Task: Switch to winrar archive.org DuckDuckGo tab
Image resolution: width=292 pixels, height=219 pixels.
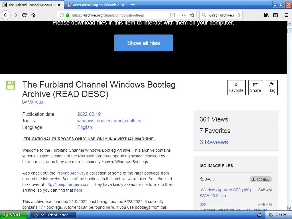Action: [96, 5]
